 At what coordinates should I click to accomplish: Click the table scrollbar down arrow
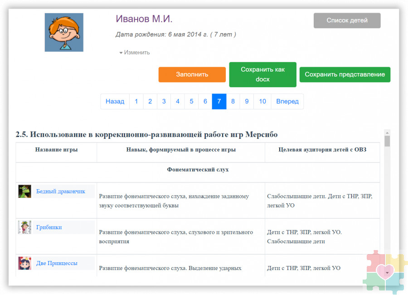(x=387, y=273)
